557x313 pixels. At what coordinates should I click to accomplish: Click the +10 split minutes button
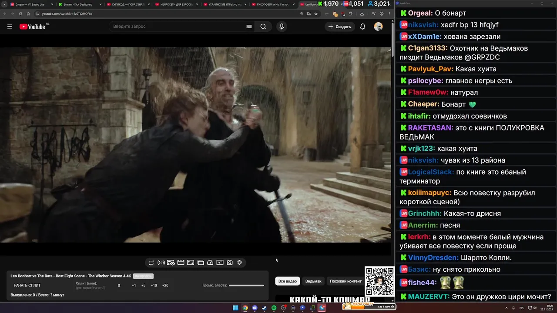pos(154,286)
